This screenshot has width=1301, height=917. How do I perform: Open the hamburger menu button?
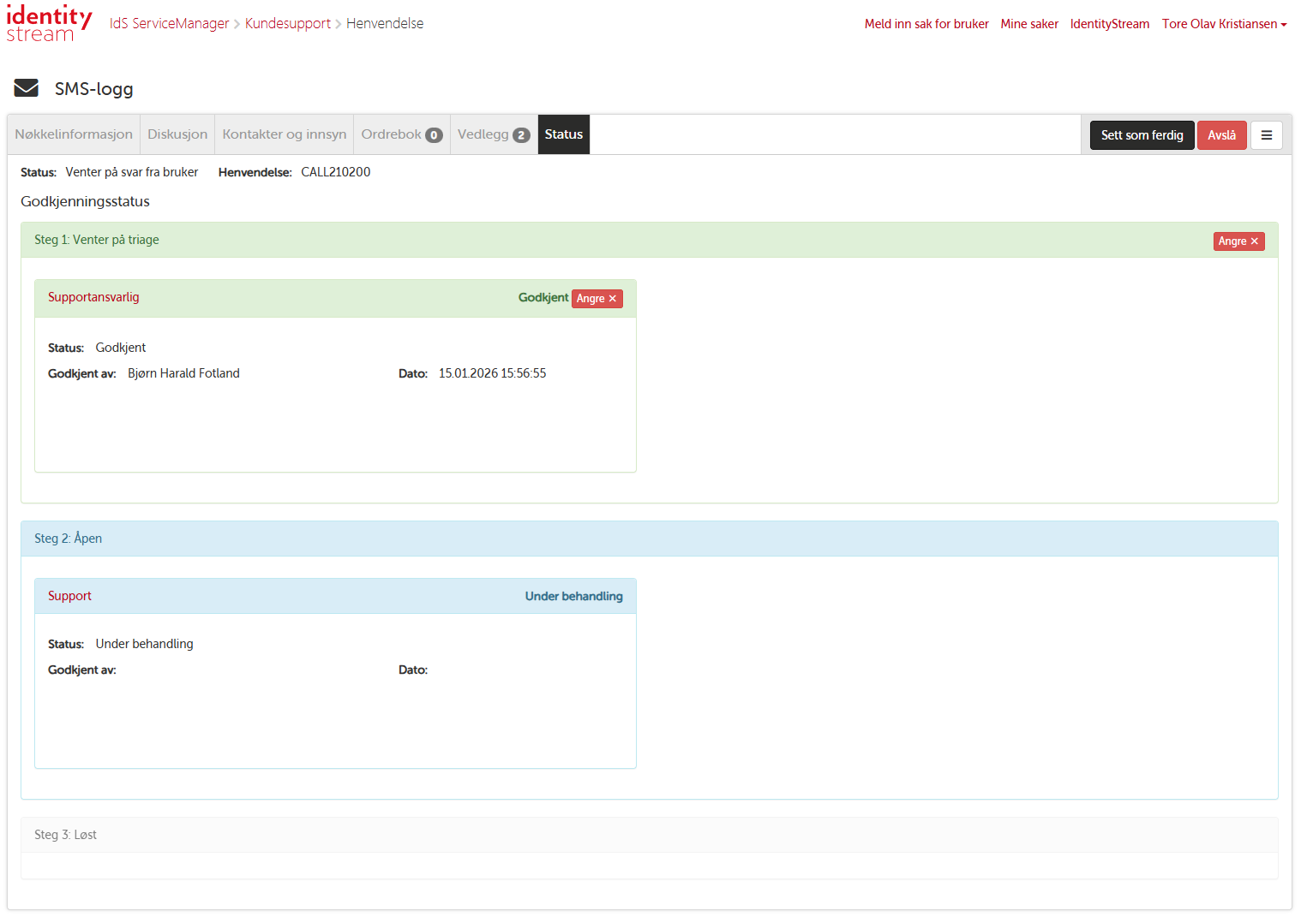pos(1266,135)
